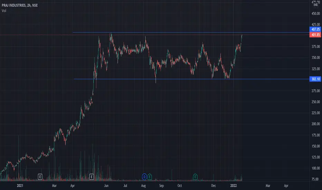Select the Vol indicator label
The height and width of the screenshot is (190, 322).
[x=4, y=11]
